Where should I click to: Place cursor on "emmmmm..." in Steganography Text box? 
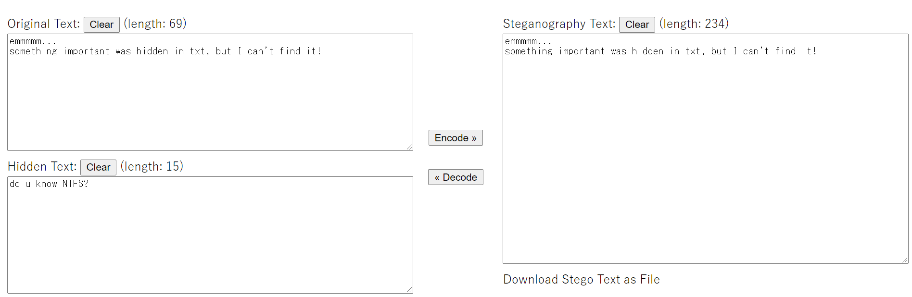point(528,42)
